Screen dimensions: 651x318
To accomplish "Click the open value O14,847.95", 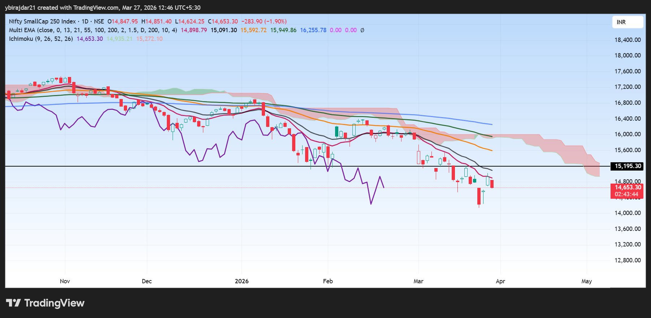I will pyautogui.click(x=123, y=21).
